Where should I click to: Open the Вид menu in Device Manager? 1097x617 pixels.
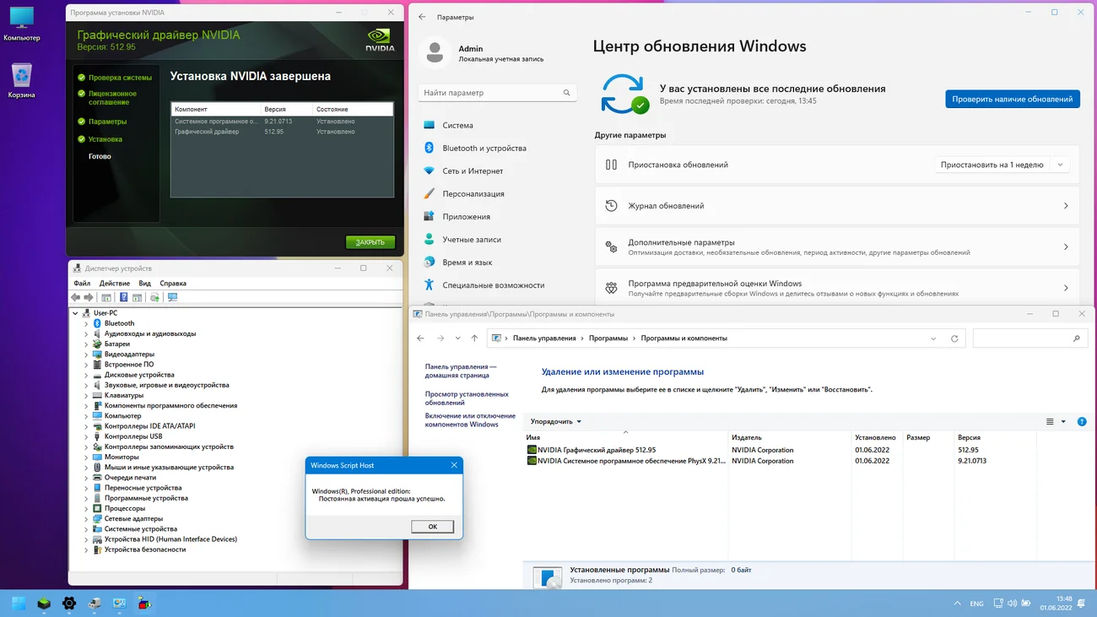(x=145, y=284)
